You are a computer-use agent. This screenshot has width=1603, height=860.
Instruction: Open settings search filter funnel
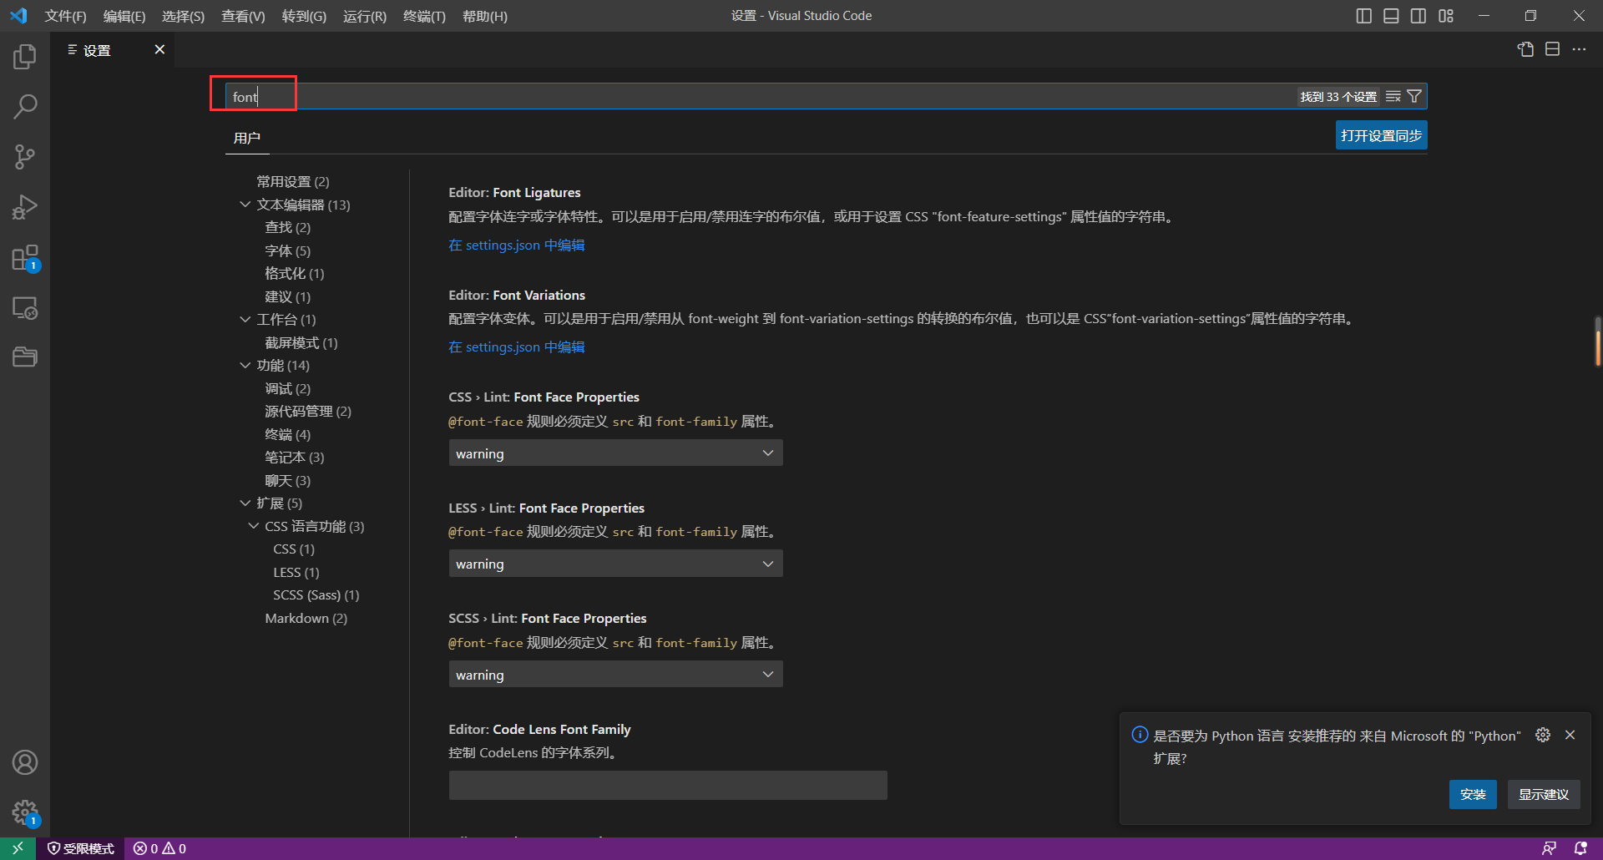coord(1414,97)
